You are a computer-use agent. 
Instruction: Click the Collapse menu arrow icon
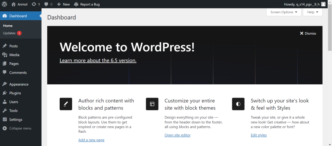coord(5,128)
